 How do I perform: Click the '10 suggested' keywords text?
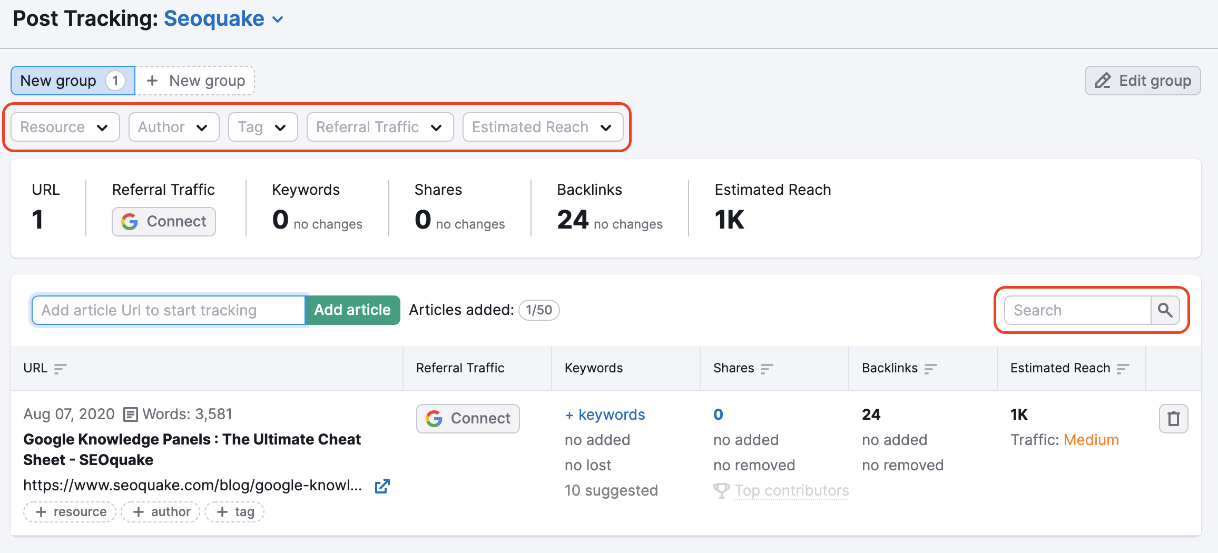[611, 490]
